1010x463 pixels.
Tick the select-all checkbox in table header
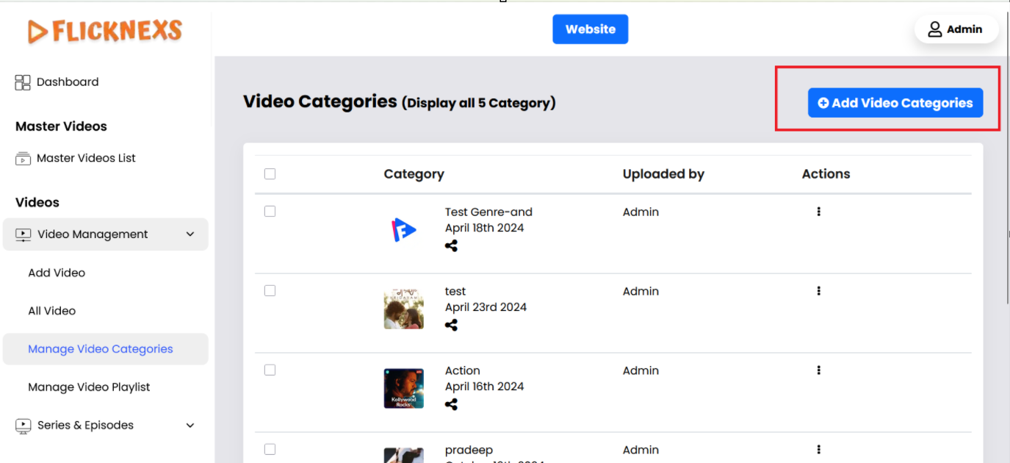pyautogui.click(x=270, y=174)
